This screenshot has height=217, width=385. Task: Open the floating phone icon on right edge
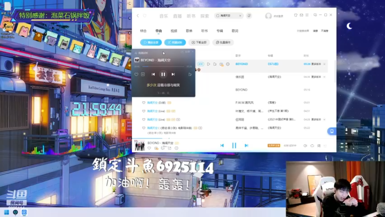point(332,131)
